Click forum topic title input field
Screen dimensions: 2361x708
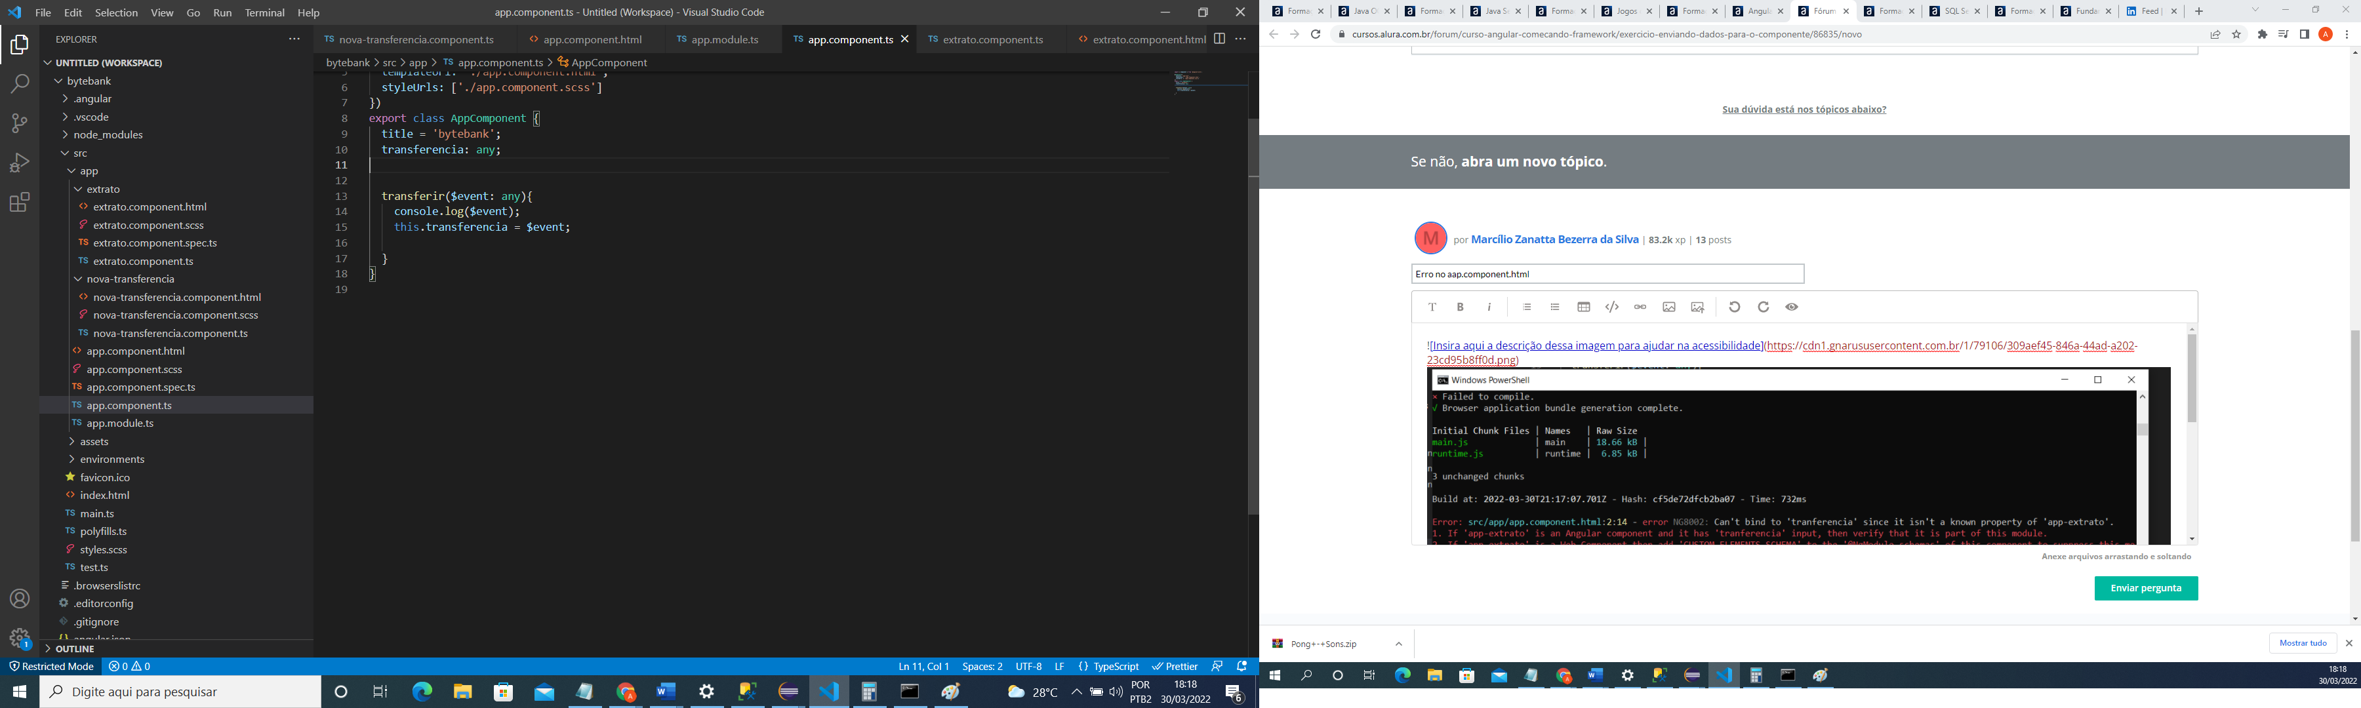(1607, 274)
